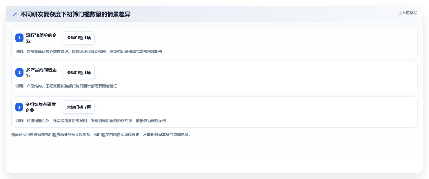Click the 关键门槛 5项 pill
Screen dimensions: 429x179
pos(79,72)
